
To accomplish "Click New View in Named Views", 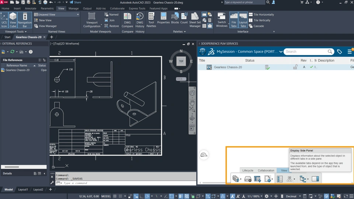I will point(43,20).
